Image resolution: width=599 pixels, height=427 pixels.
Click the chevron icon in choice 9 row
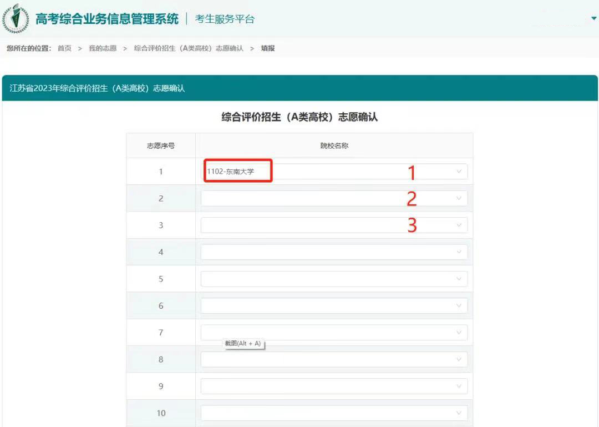[x=459, y=386]
